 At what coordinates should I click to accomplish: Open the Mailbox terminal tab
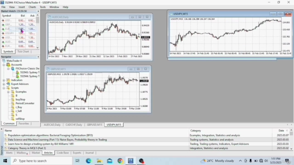point(22,153)
